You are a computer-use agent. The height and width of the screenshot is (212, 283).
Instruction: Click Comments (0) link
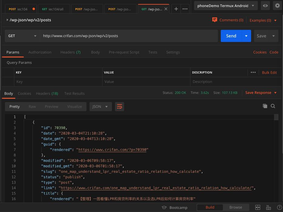pos(231,20)
